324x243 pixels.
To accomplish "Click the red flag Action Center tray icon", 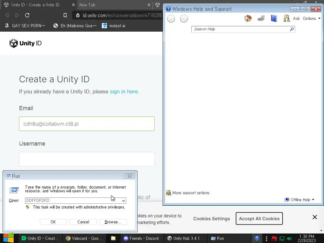I will [274, 239].
